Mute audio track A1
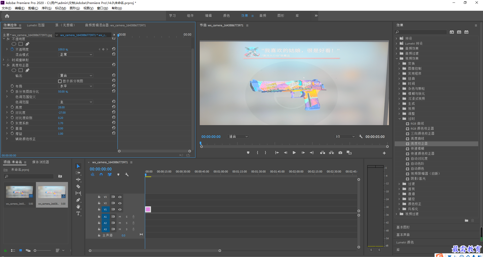 [x=120, y=217]
